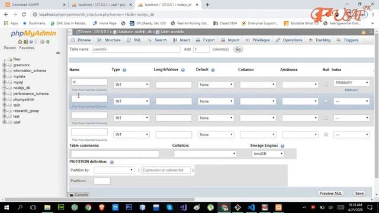Viewport: 379px width, 213px height.
Task: Click the Partitions number field
Action: pyautogui.click(x=102, y=181)
